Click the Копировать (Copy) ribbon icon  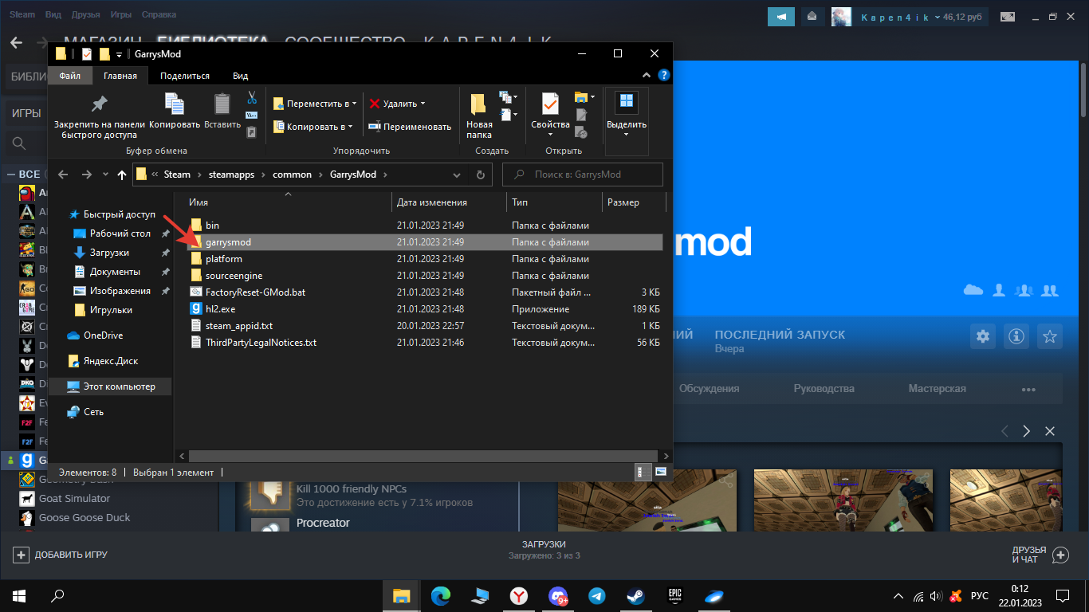[175, 111]
